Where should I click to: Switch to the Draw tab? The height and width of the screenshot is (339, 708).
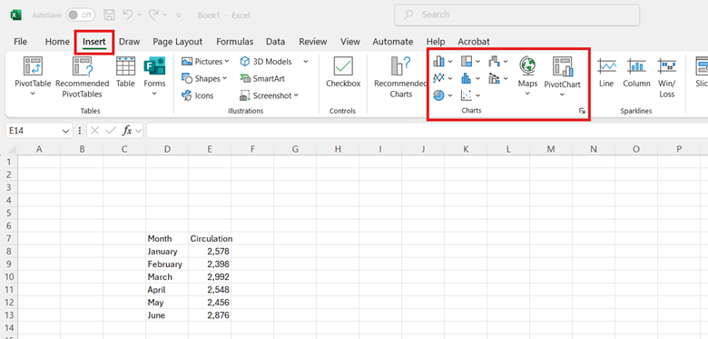[129, 42]
